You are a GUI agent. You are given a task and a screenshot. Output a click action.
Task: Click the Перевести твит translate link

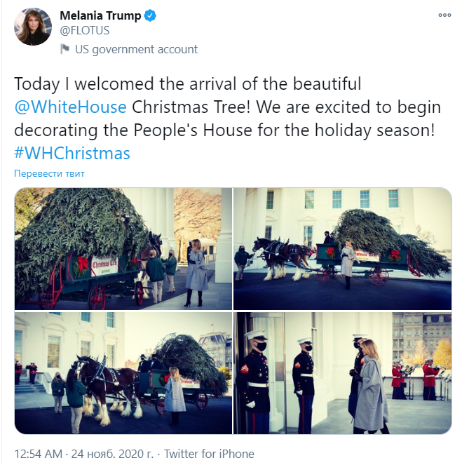pos(50,173)
